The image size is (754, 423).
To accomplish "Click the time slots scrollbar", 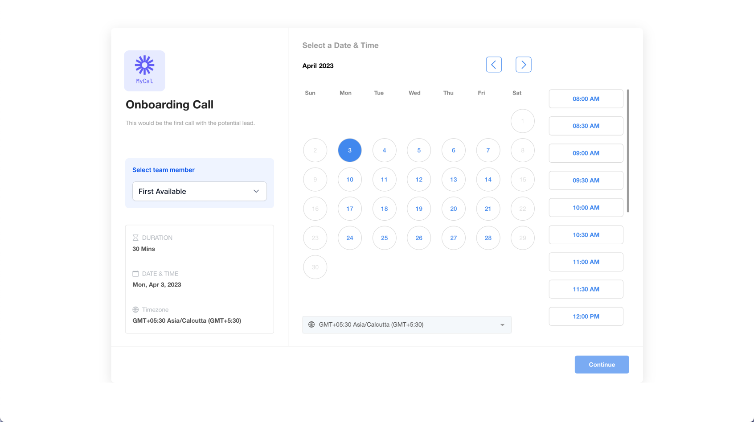I will coord(628,151).
